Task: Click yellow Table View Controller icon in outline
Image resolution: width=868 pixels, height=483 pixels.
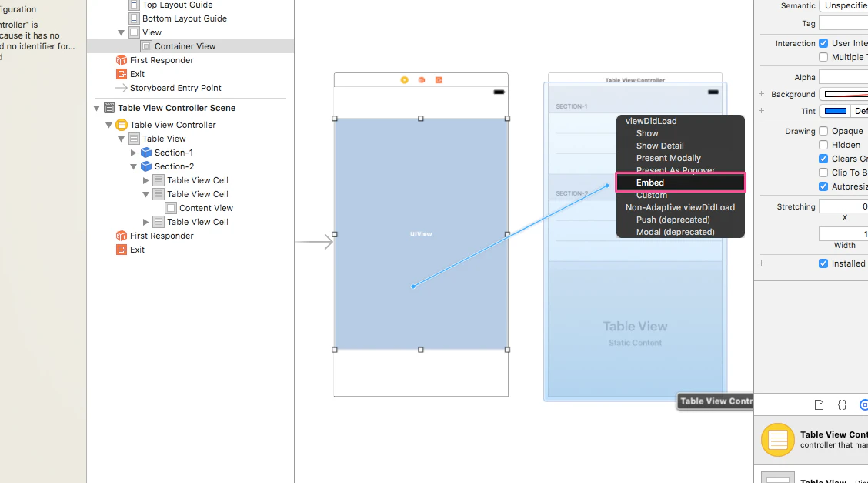Action: (x=122, y=126)
